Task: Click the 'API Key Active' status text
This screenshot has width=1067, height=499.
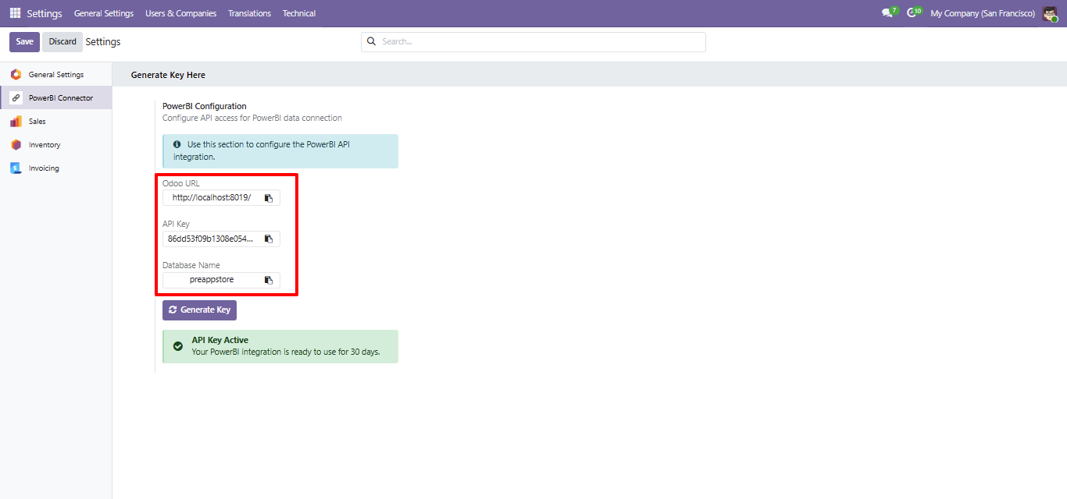Action: [x=220, y=341]
